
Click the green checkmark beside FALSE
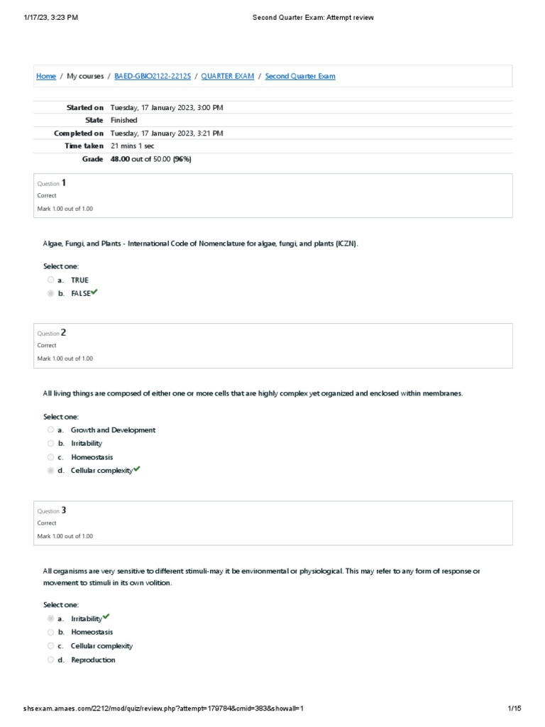point(94,292)
